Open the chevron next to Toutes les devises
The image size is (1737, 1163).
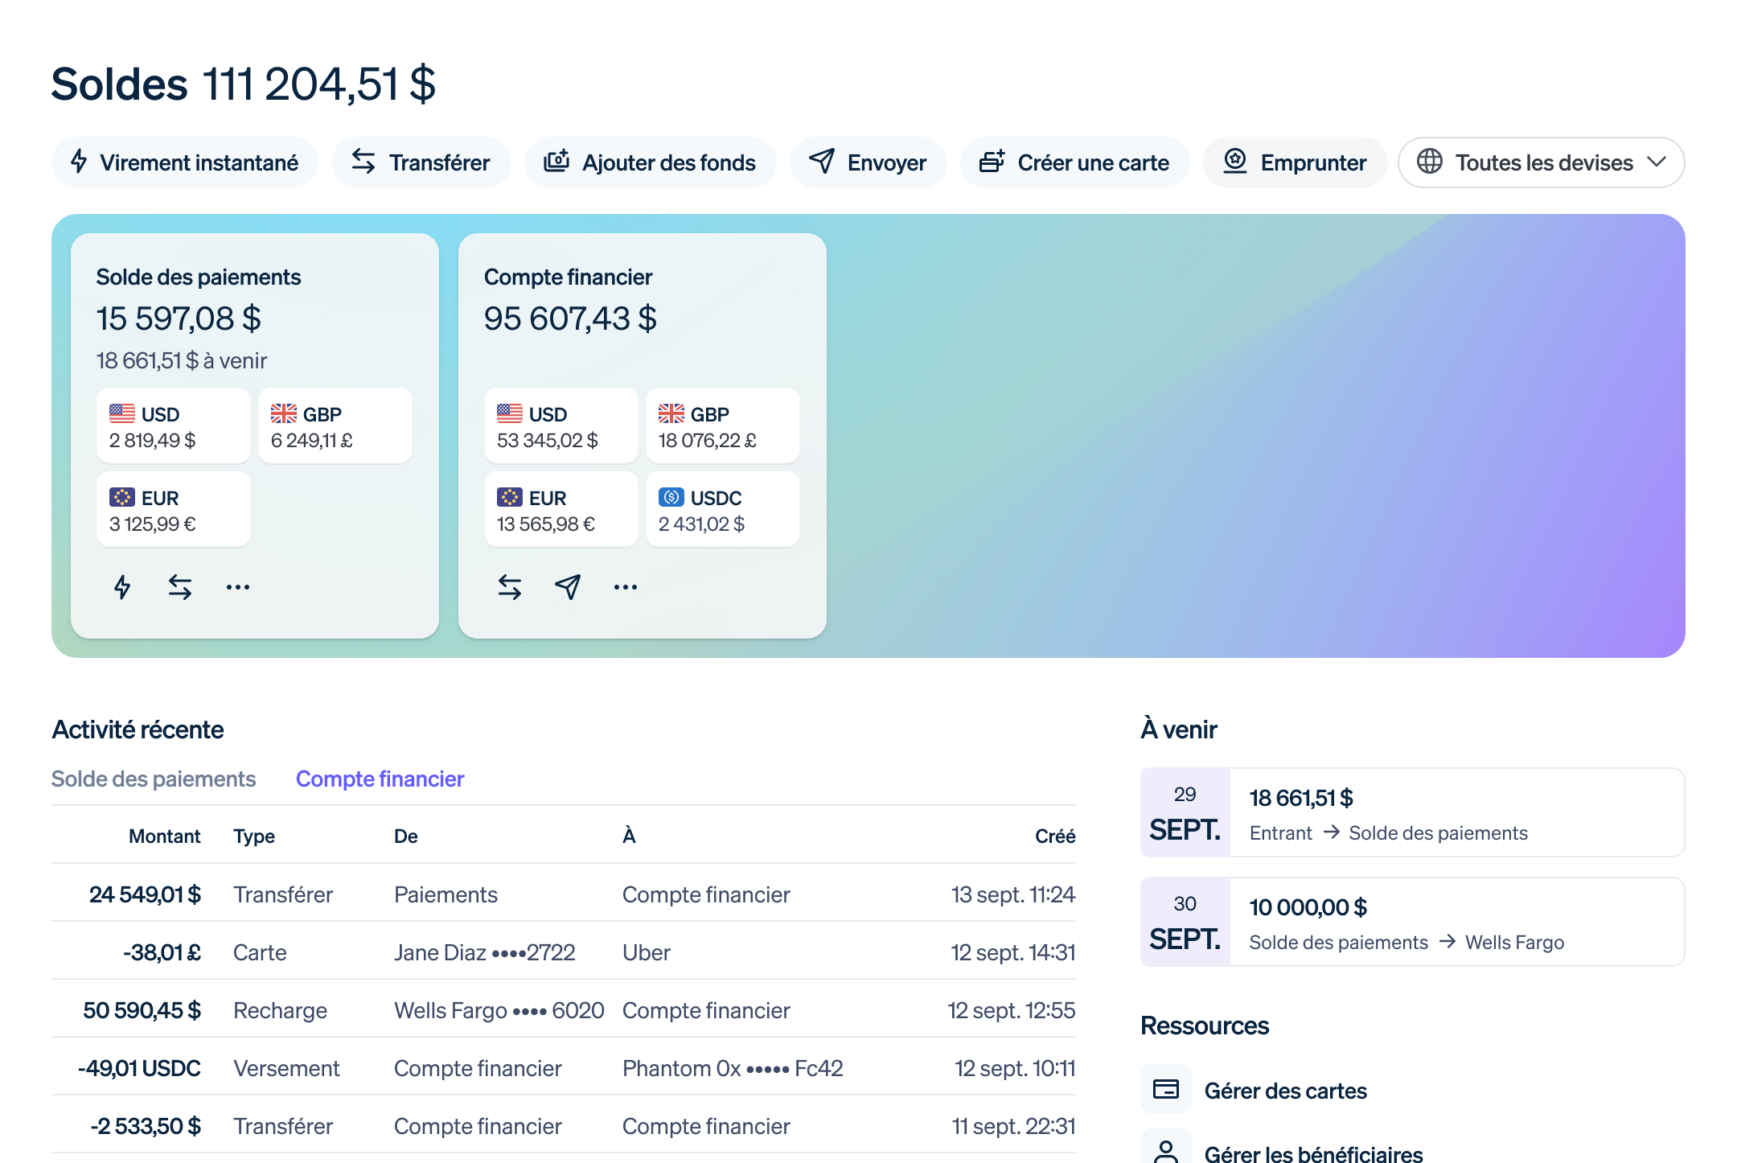[1658, 162]
